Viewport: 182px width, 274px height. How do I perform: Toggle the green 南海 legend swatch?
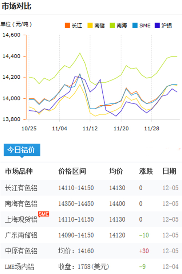pos(112,26)
